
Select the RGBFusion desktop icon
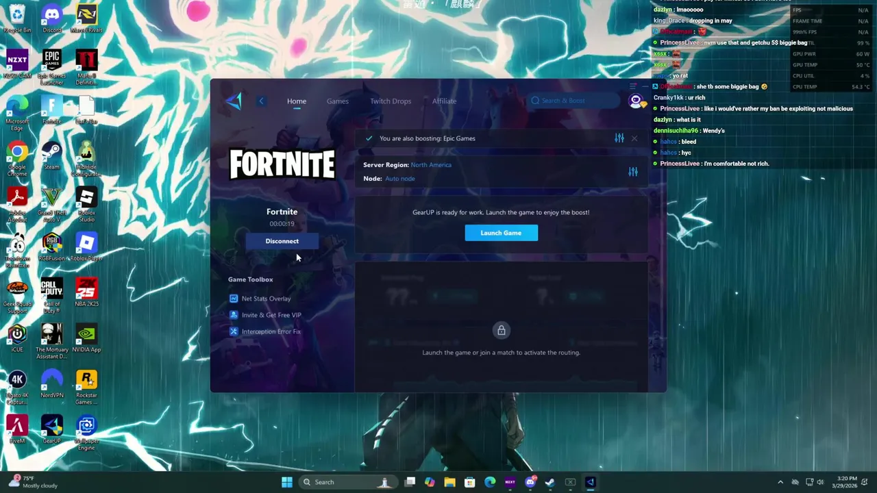(x=51, y=247)
